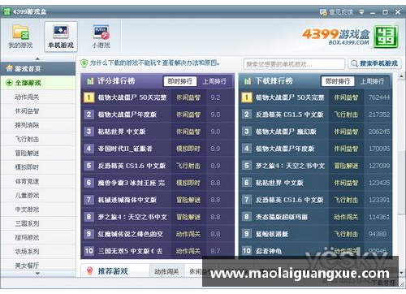The image size is (406, 294).
Task: Open 查看解决办法和原因 help link
Action: tap(190, 63)
